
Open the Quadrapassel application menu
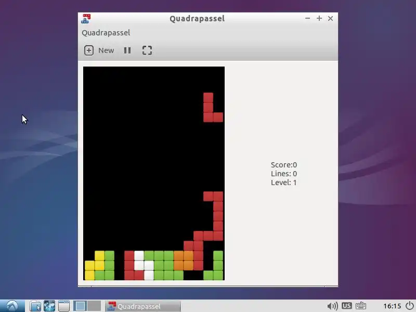tap(106, 33)
